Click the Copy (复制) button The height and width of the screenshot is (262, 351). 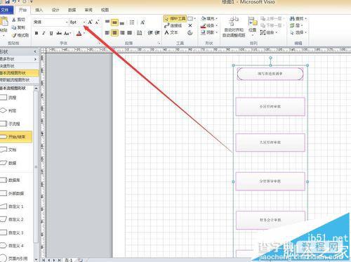19,27
